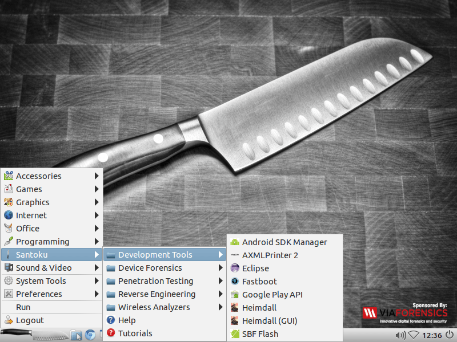
Task: Open Penetration Testing menu entry
Action: click(165, 281)
